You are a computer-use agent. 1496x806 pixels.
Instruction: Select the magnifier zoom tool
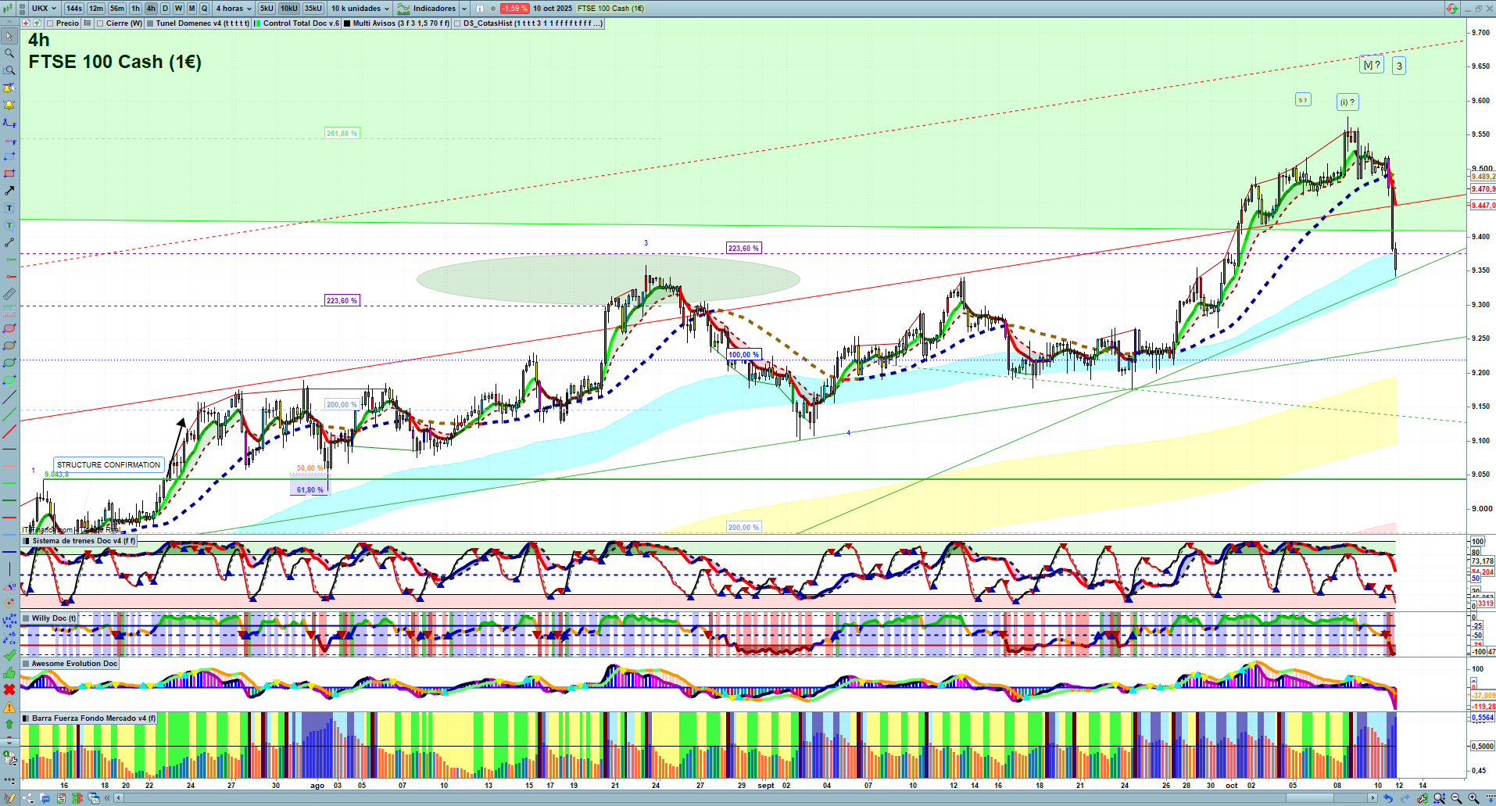[9, 54]
